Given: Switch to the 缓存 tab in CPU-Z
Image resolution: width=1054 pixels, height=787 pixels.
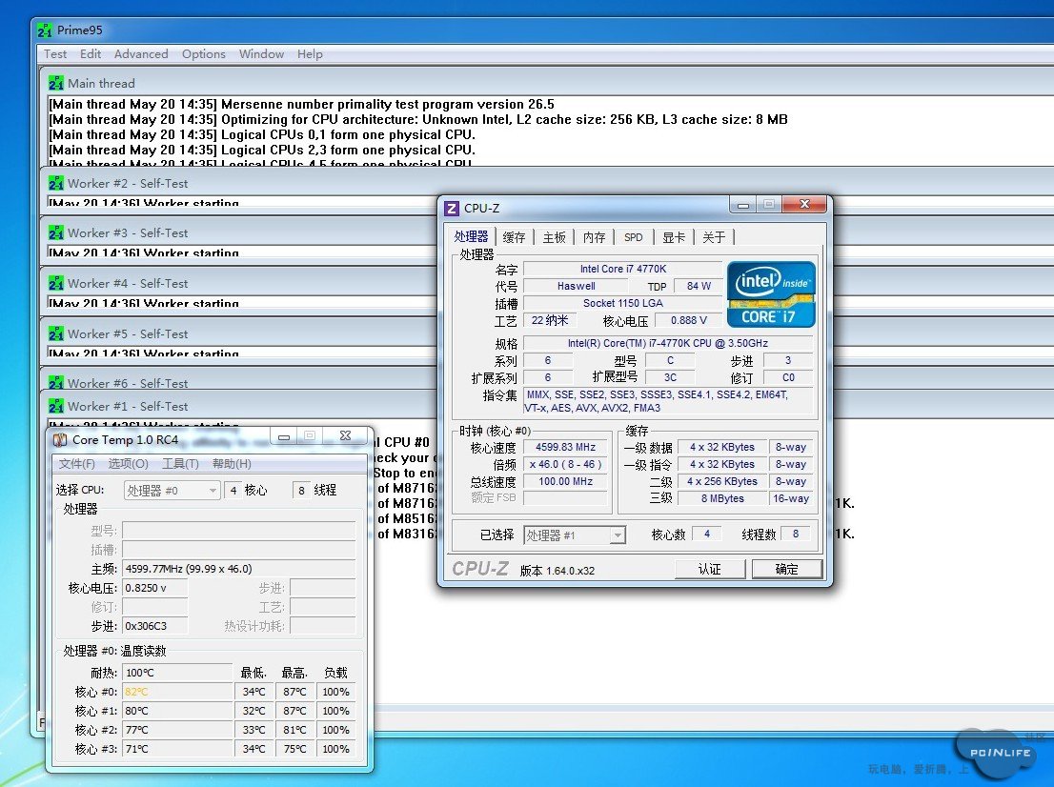Looking at the screenshot, I should click(515, 237).
